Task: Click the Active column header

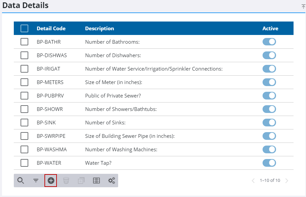Action: [270, 29]
